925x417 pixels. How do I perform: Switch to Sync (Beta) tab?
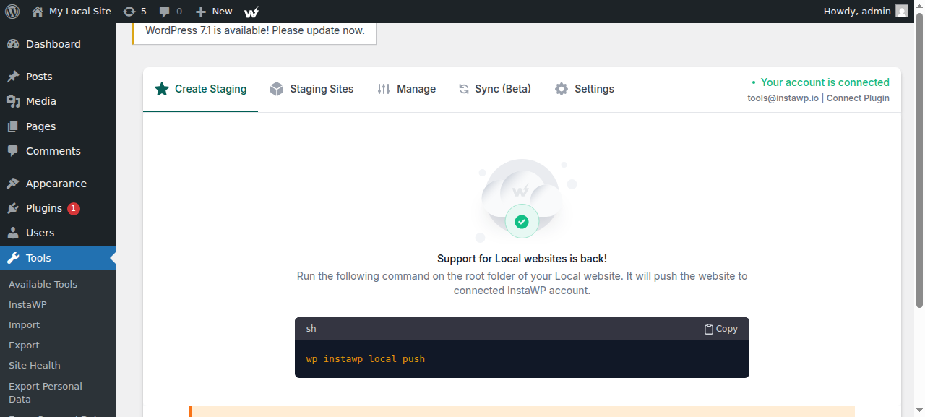495,89
